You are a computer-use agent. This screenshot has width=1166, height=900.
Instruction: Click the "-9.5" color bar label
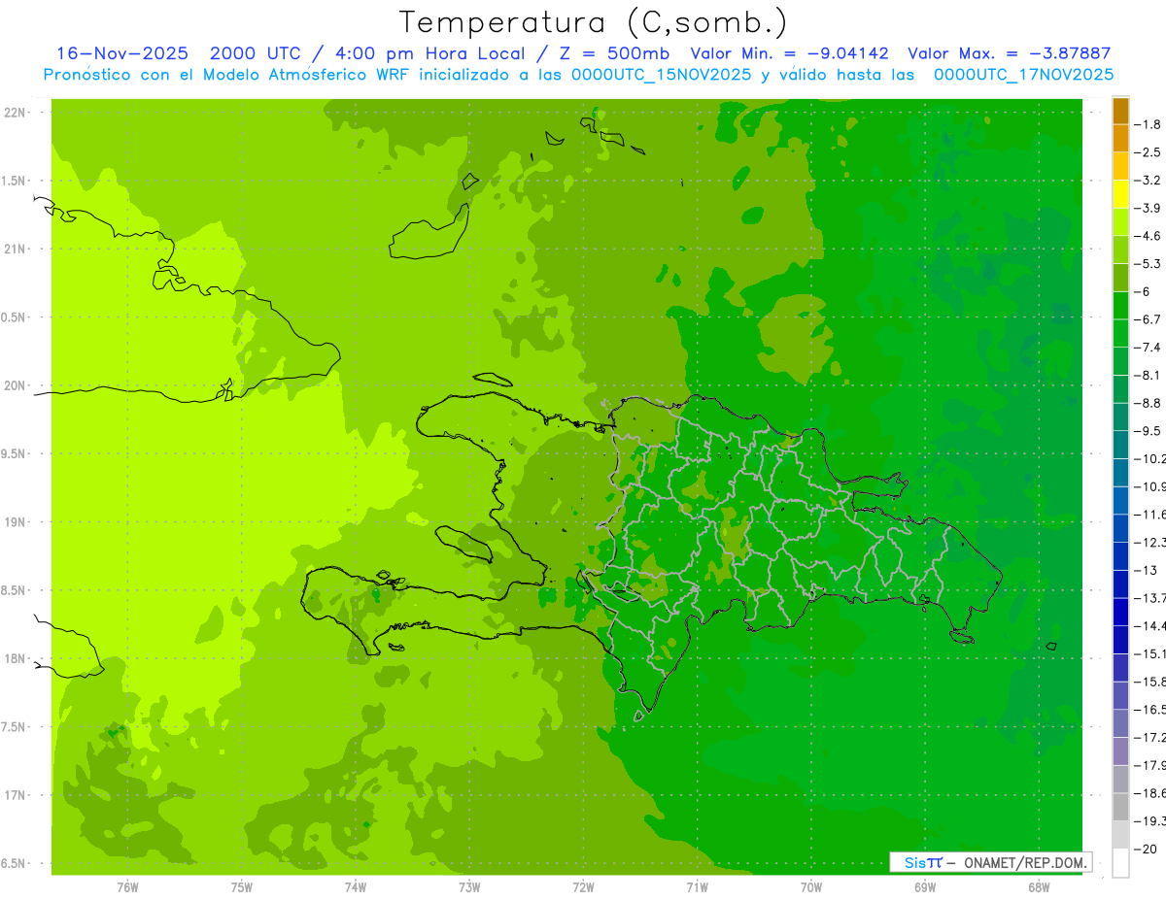(1149, 430)
